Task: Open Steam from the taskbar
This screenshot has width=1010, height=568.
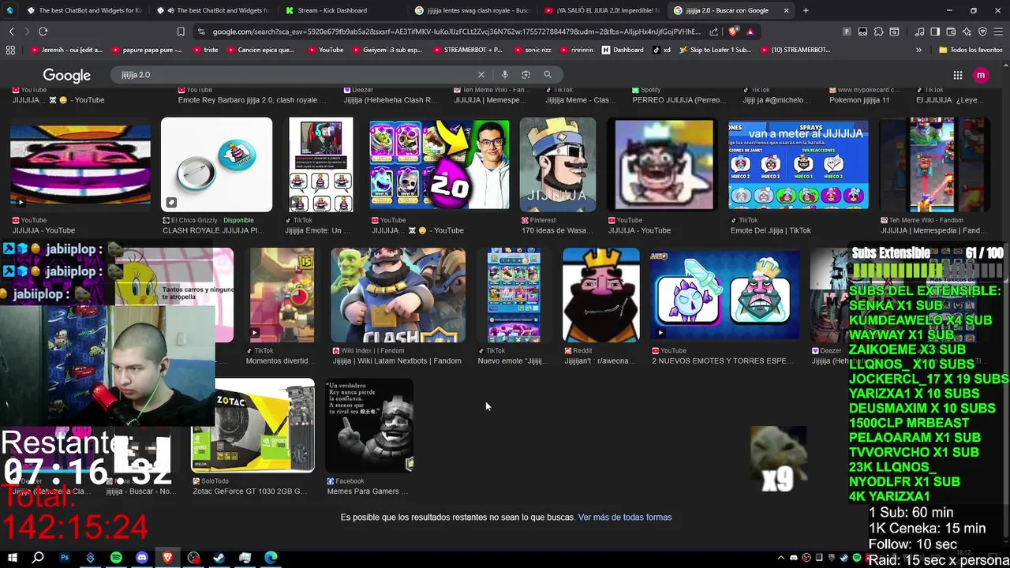Action: pyautogui.click(x=219, y=558)
